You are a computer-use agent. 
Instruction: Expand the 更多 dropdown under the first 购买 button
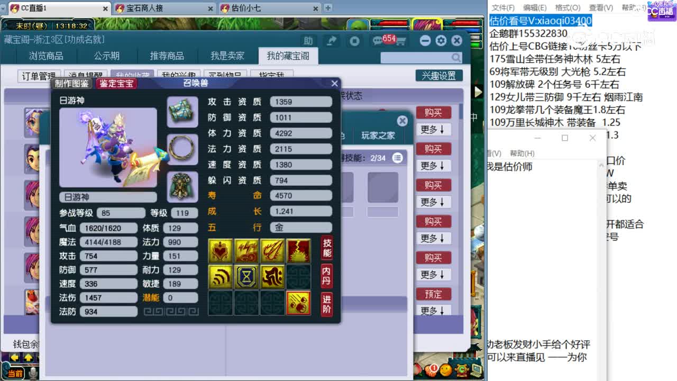coord(434,129)
